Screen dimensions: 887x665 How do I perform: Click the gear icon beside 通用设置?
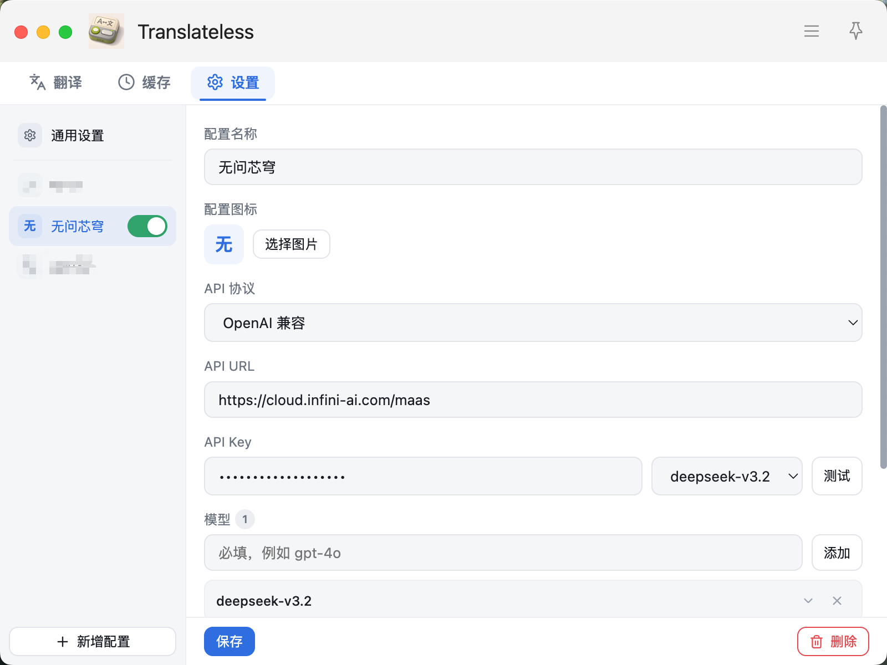pyautogui.click(x=30, y=135)
